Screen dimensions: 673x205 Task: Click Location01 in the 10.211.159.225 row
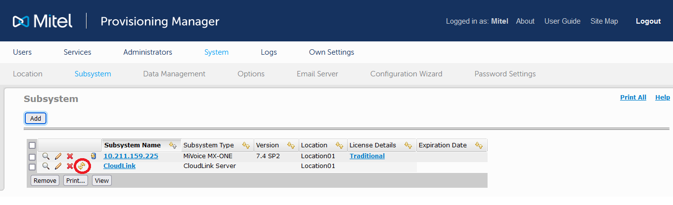tap(318, 156)
